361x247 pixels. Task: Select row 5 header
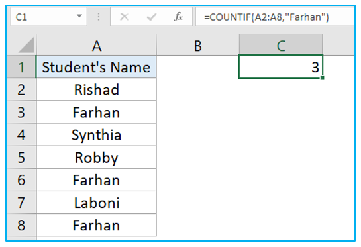click(21, 157)
